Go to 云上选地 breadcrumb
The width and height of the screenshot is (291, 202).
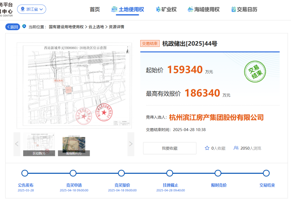(x=96, y=27)
